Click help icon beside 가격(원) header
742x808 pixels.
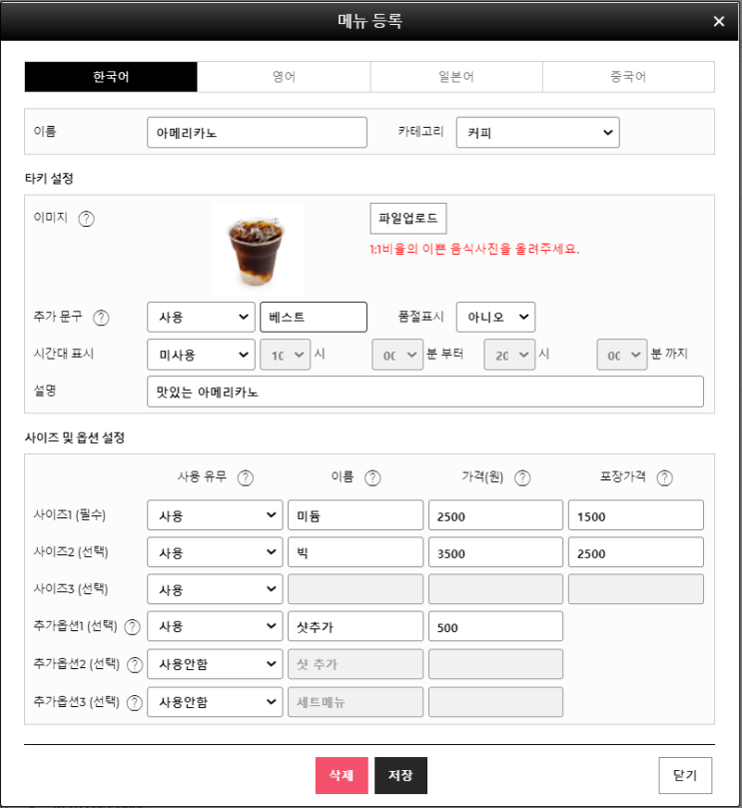point(522,478)
